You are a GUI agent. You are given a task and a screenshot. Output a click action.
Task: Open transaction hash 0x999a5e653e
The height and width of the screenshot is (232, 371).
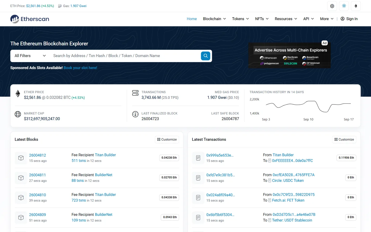(220, 155)
